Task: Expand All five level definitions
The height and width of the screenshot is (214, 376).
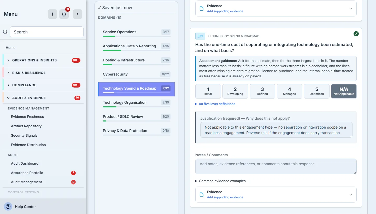Action: tap(215, 104)
